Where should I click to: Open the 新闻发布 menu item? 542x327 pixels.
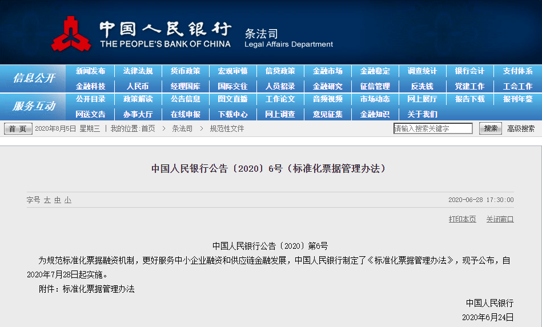click(x=91, y=71)
